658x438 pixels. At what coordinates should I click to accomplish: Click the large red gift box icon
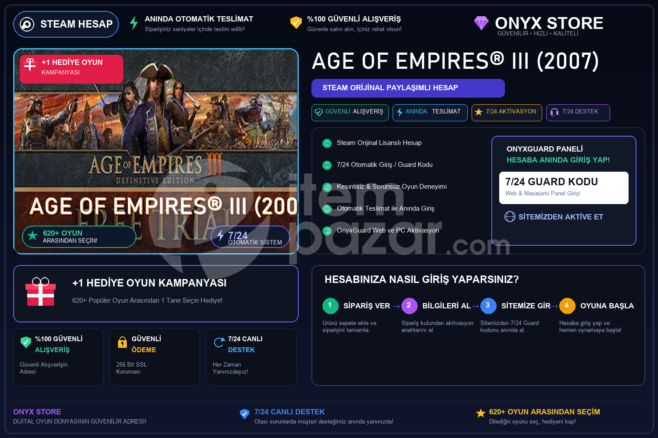40,292
